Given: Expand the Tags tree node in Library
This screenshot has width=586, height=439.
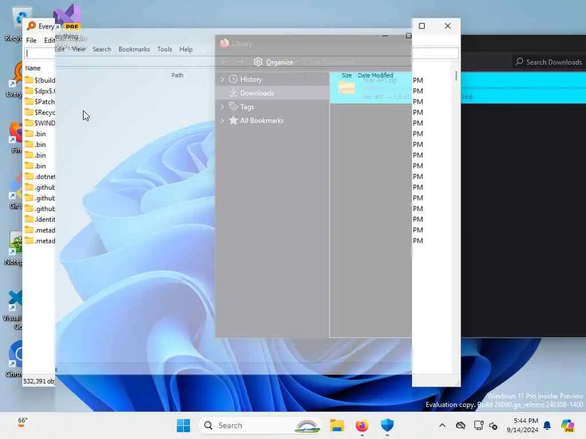Looking at the screenshot, I should [223, 107].
